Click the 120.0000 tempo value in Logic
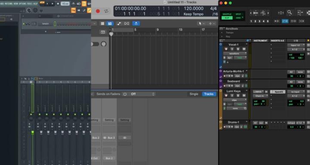This screenshot has width=310, height=165. (x=194, y=9)
